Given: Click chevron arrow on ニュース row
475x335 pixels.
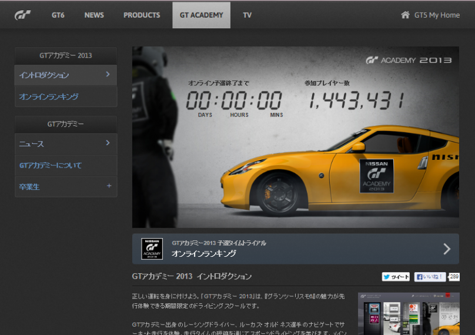Looking at the screenshot, I should [108, 143].
